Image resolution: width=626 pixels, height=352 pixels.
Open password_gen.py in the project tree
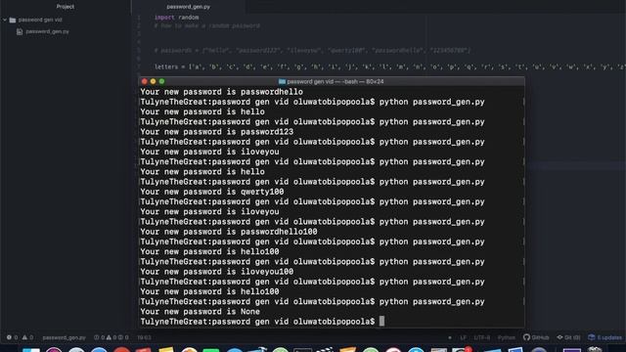click(x=47, y=31)
